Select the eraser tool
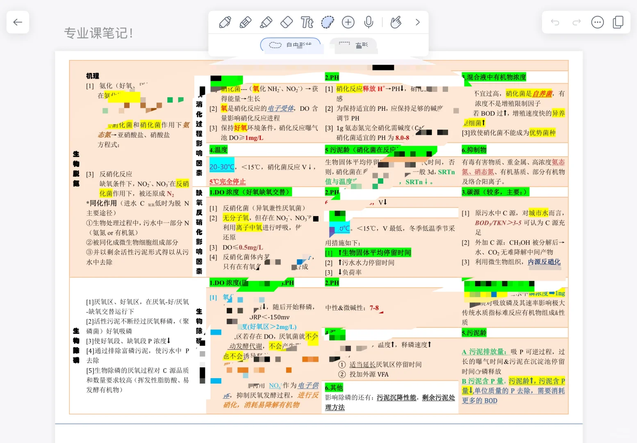This screenshot has height=443, width=637. [286, 22]
